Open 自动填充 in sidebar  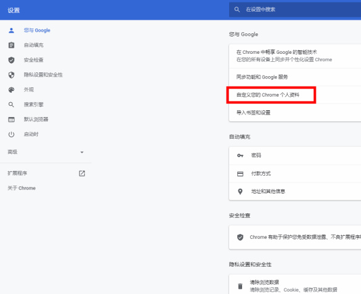pos(33,45)
